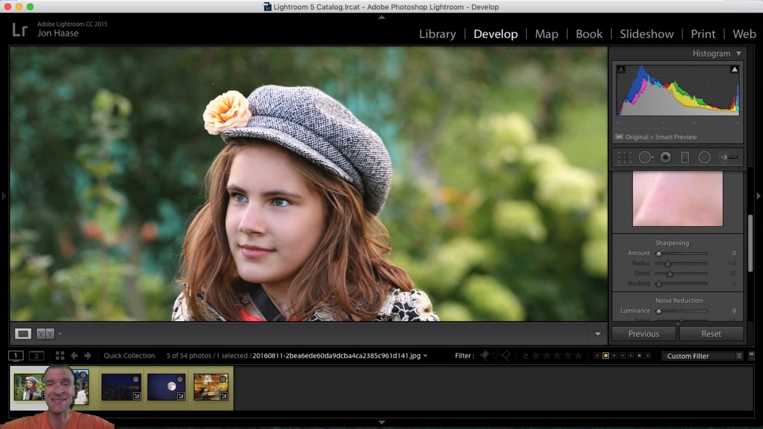This screenshot has width=763, height=429.
Task: Click the Sharpening Amount value 0
Action: click(734, 253)
